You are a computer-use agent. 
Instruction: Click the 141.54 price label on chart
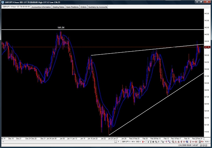click(61, 28)
